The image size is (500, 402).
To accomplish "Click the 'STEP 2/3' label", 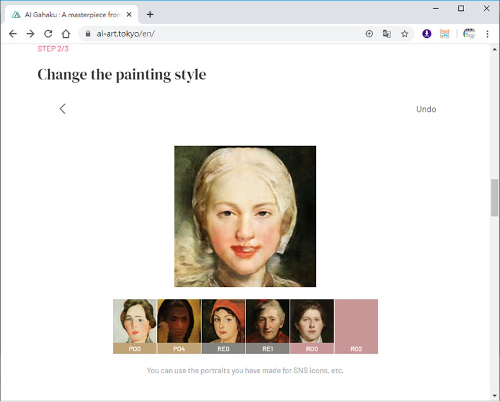I will (53, 49).
